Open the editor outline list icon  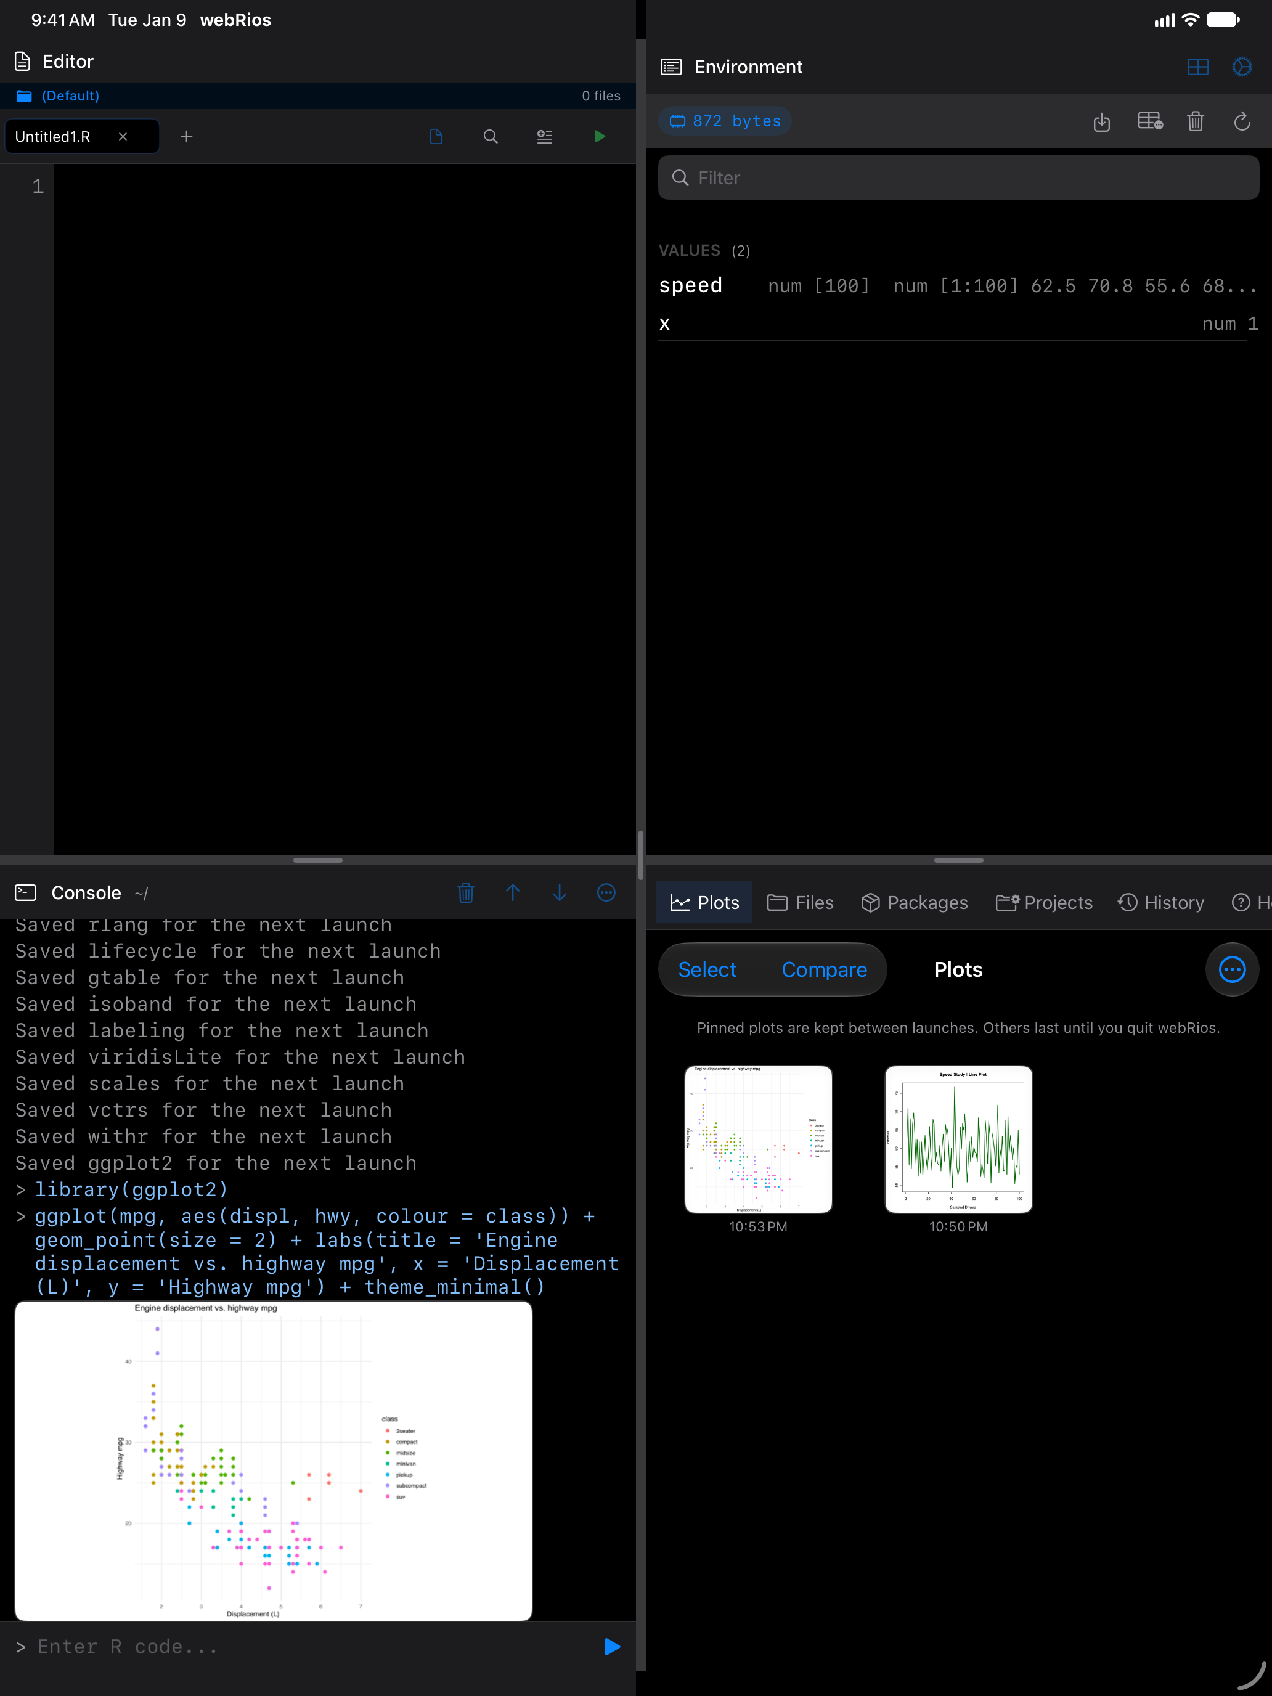(x=544, y=136)
